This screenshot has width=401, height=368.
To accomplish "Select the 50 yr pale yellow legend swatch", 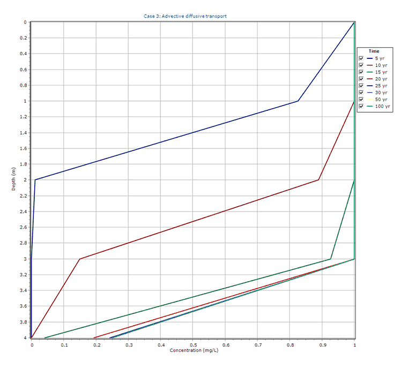I will [369, 100].
